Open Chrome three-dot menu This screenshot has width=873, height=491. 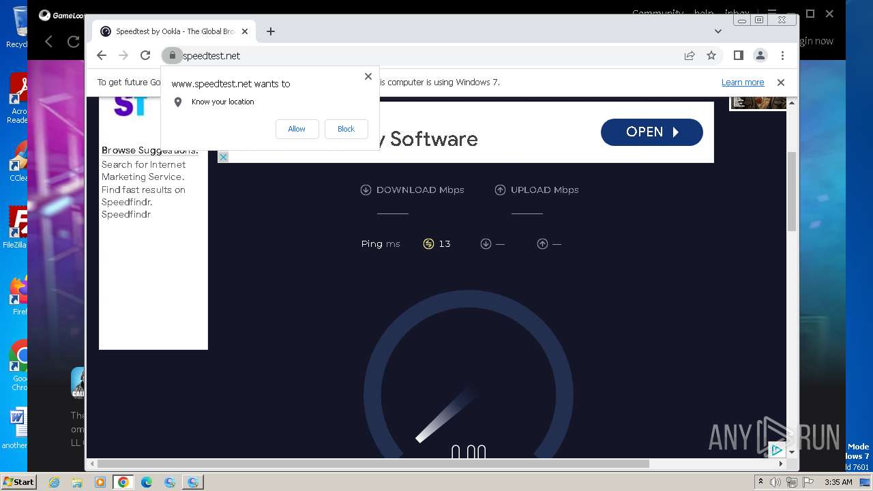pyautogui.click(x=782, y=55)
